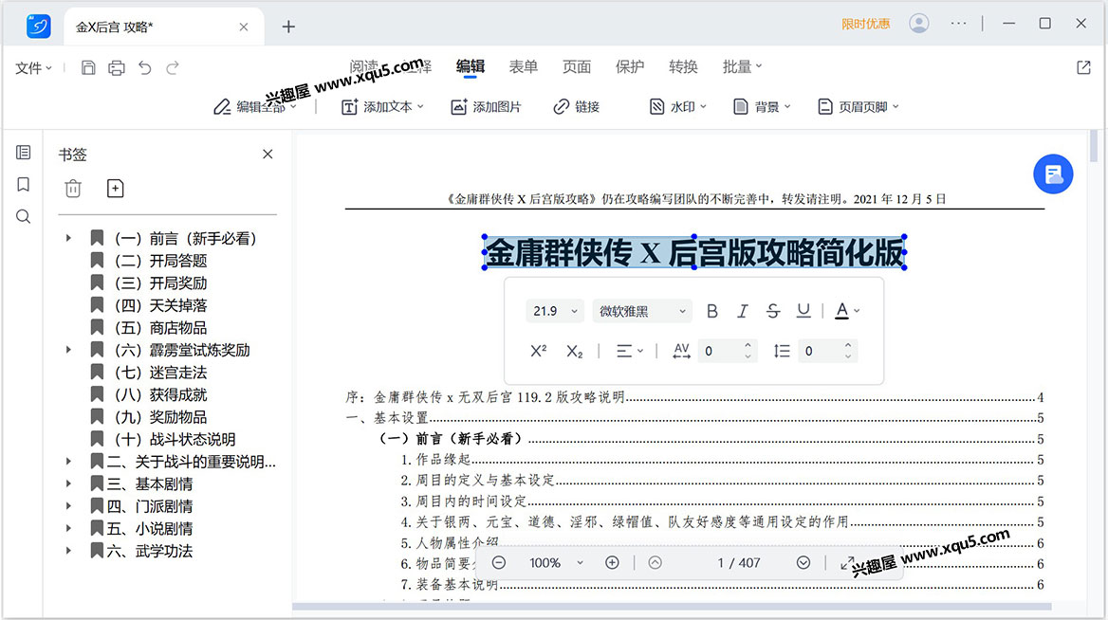
Task: Underline the selected text
Action: [x=803, y=311]
